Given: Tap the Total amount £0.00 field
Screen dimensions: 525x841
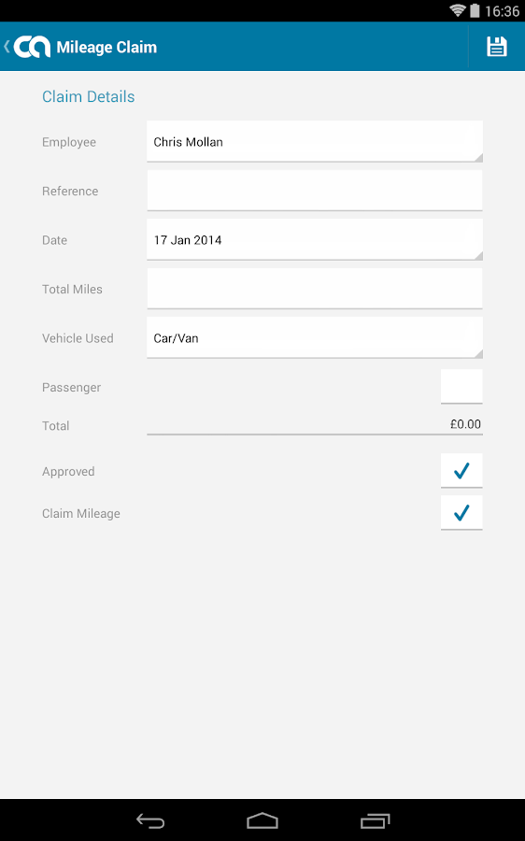Looking at the screenshot, I should pos(315,424).
